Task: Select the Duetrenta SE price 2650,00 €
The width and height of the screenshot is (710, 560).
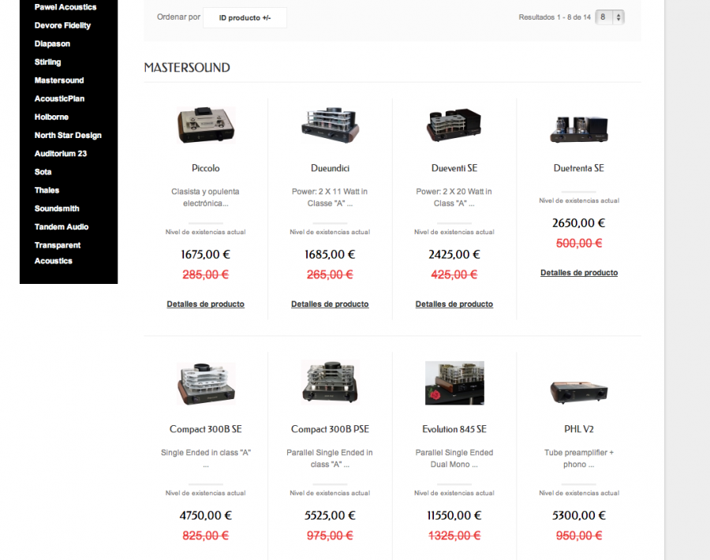Action: (x=579, y=223)
